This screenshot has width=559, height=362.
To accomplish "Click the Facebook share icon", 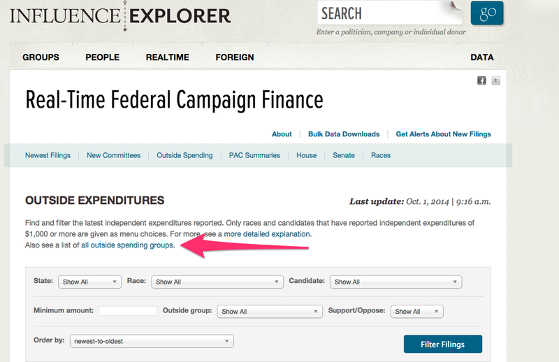I will 481,80.
